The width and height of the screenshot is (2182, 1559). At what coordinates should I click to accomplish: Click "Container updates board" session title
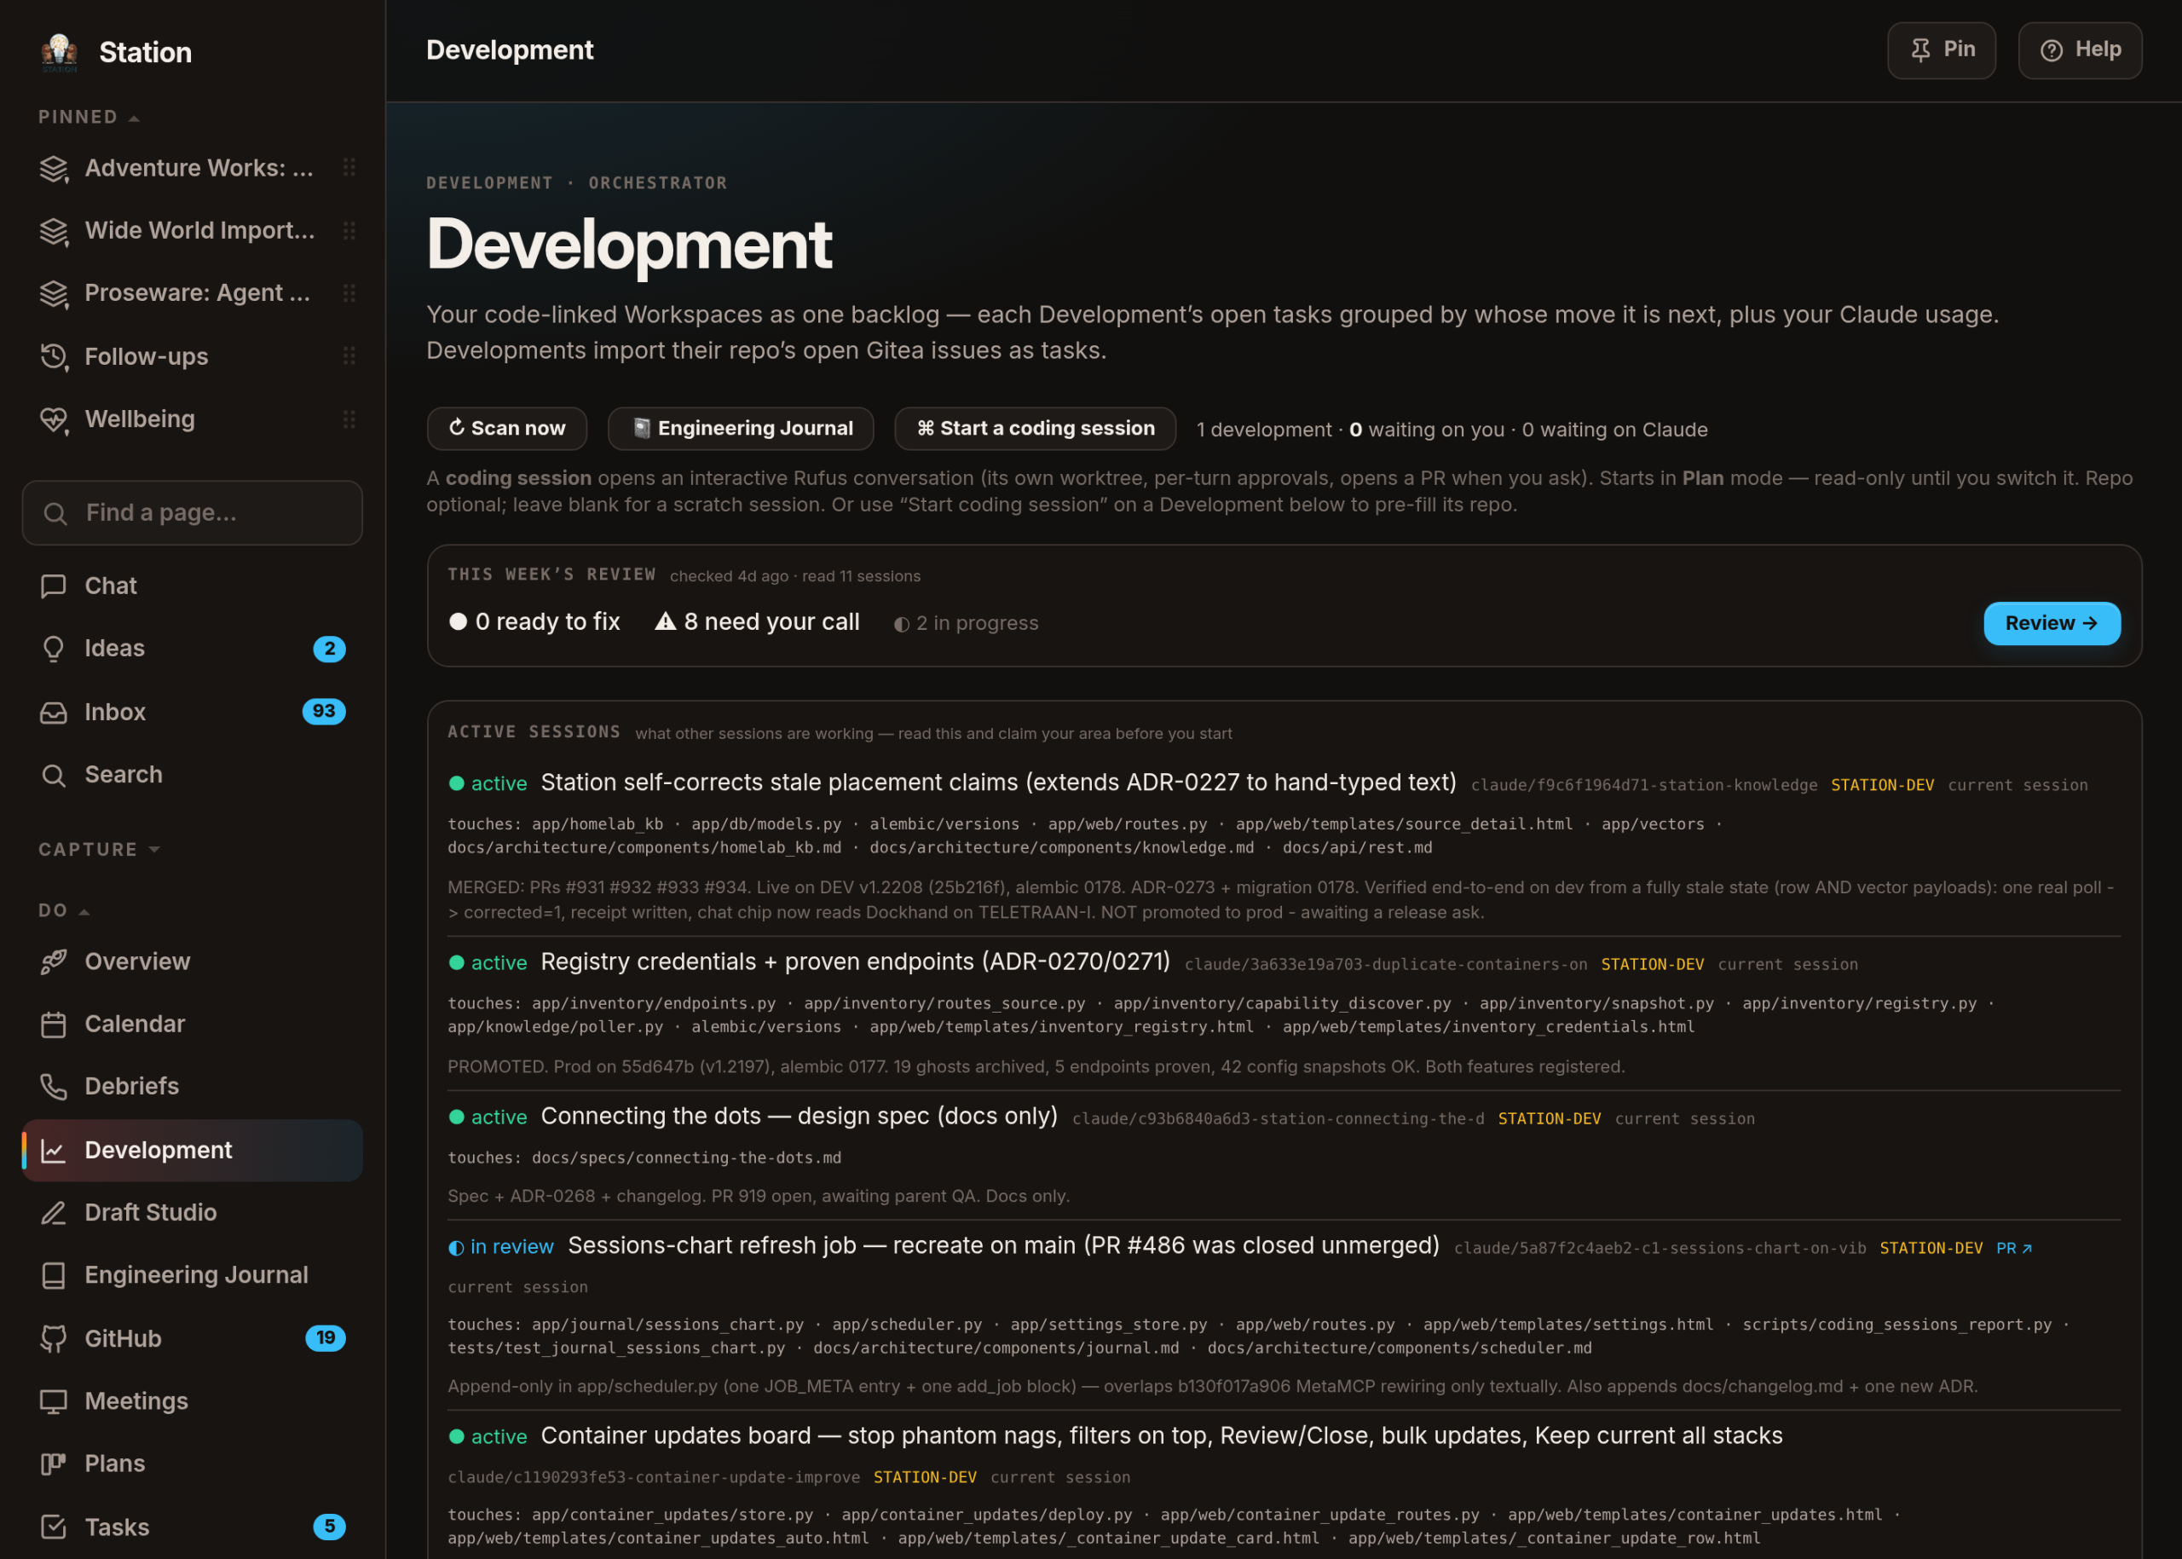click(1162, 1436)
